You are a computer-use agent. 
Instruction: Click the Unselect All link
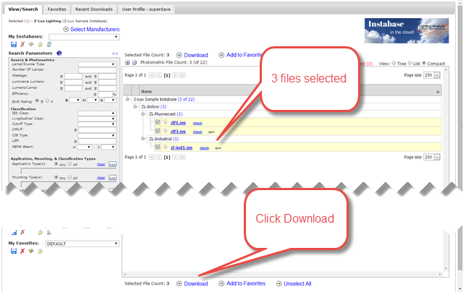[x=297, y=284]
